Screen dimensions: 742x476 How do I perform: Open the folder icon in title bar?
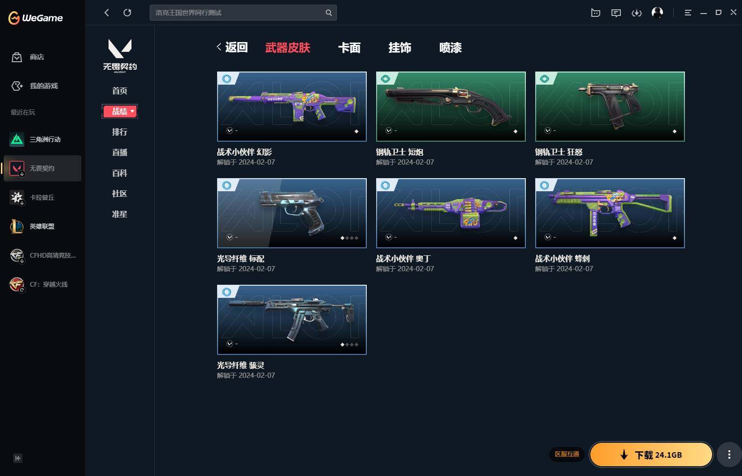click(596, 13)
